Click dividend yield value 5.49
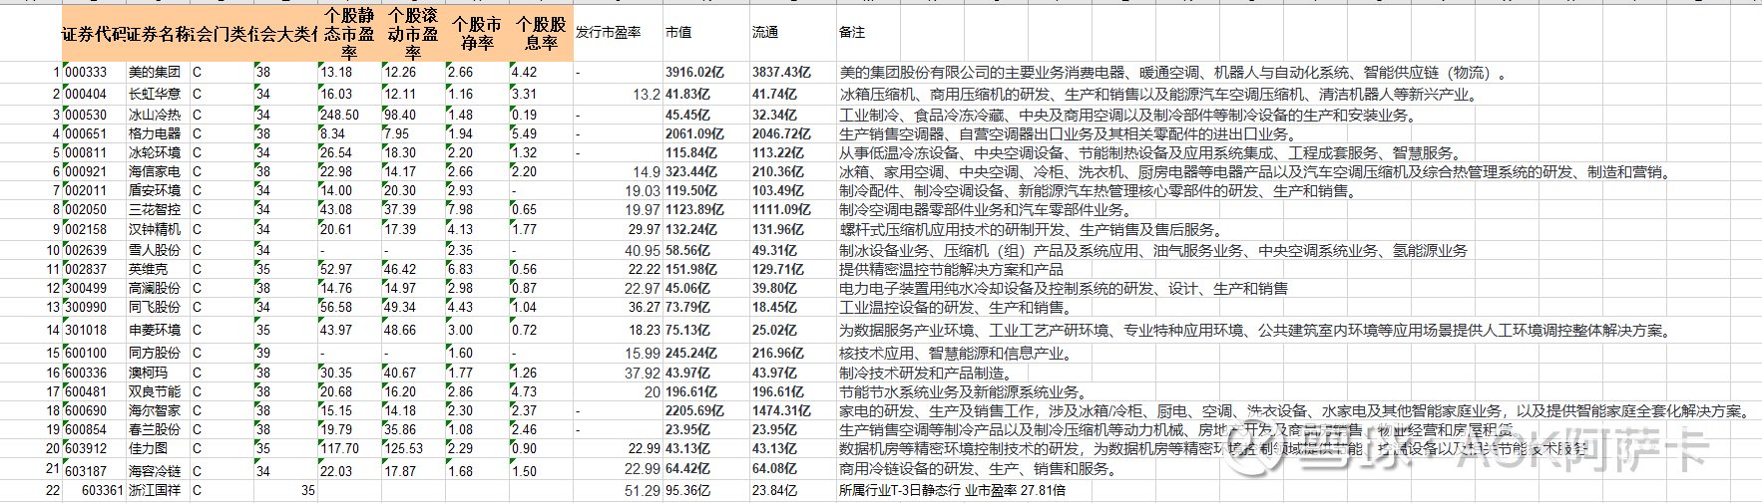 (524, 133)
